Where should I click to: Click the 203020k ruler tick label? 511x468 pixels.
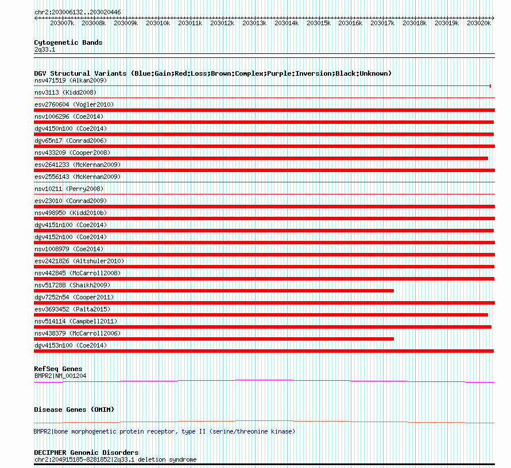click(x=479, y=23)
